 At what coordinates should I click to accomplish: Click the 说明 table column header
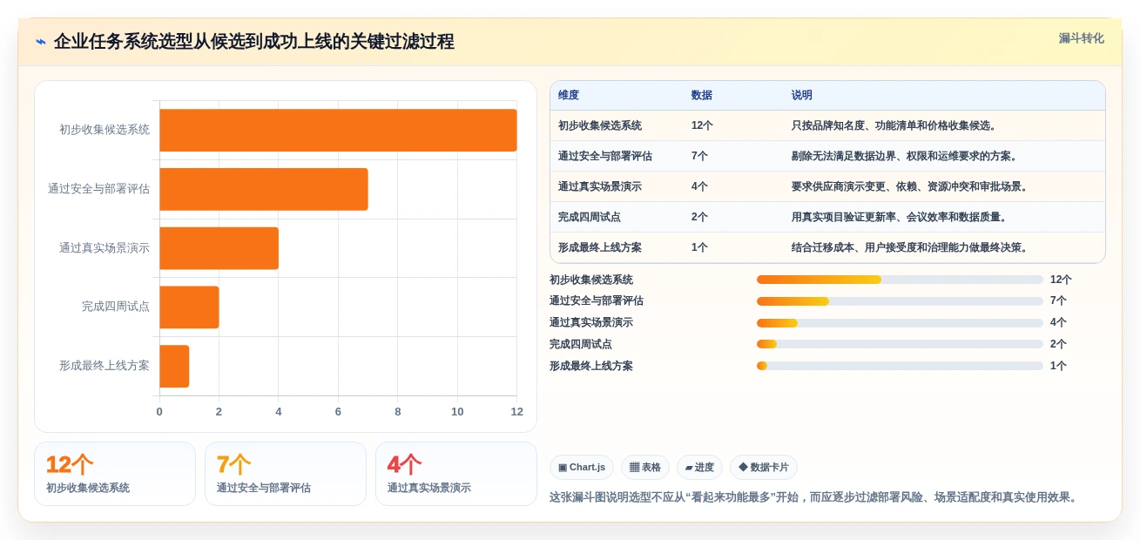click(802, 95)
